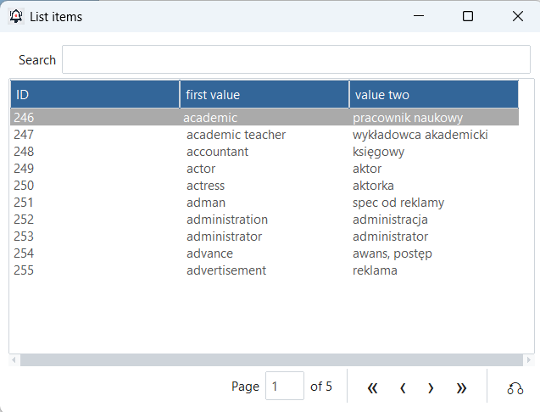Click the bell icon in title bar

click(15, 16)
